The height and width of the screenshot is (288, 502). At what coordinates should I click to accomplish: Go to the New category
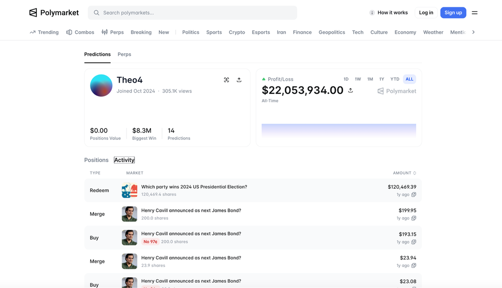[164, 32]
